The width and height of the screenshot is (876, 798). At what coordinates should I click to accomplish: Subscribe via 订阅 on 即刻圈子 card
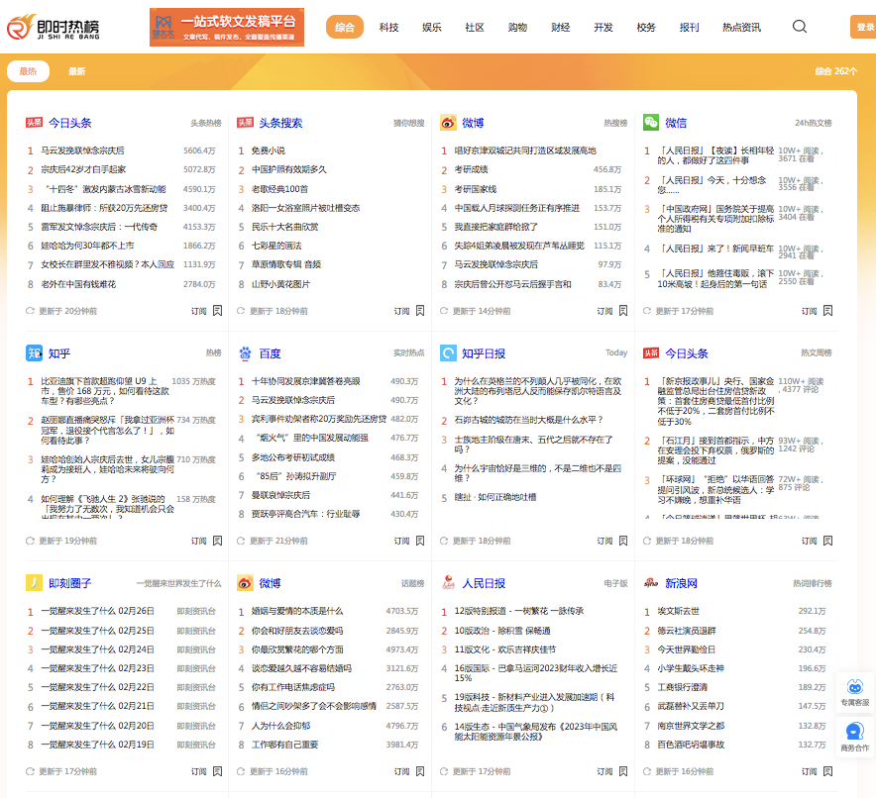click(199, 771)
